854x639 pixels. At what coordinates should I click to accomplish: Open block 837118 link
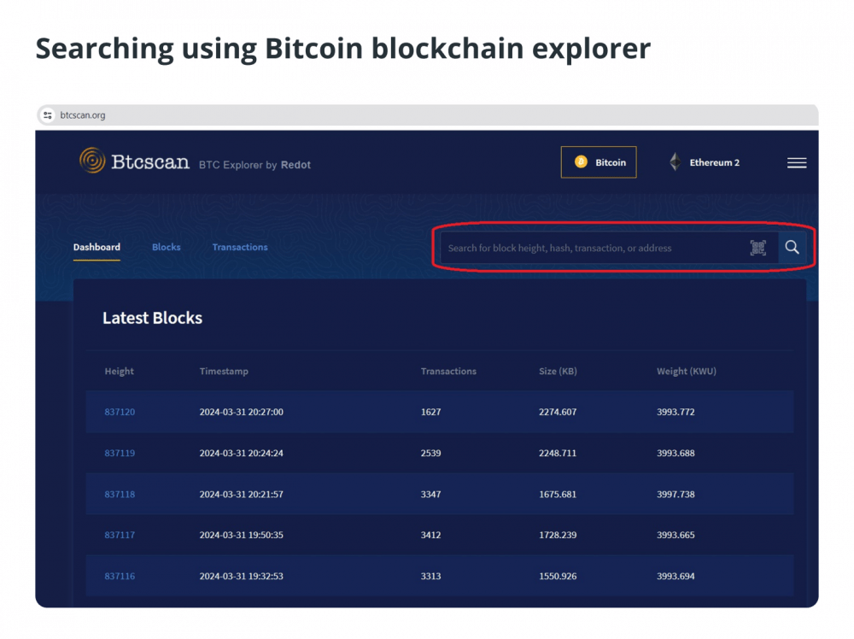point(120,494)
